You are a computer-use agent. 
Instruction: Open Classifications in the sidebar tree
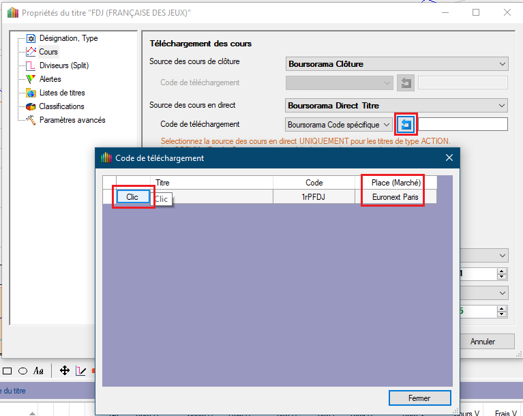[61, 106]
